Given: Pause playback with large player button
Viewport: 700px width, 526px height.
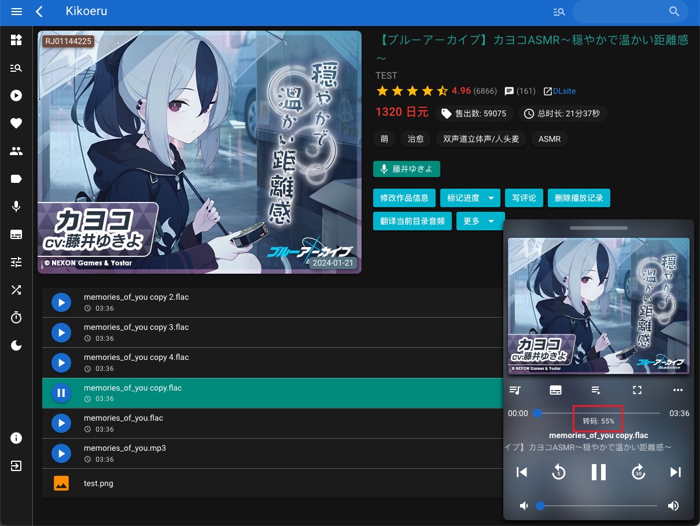Looking at the screenshot, I should pyautogui.click(x=598, y=472).
